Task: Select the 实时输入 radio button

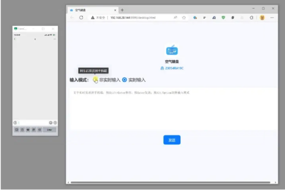Action: coord(124,80)
